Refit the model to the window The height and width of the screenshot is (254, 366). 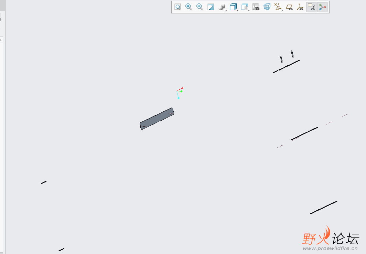click(178, 7)
